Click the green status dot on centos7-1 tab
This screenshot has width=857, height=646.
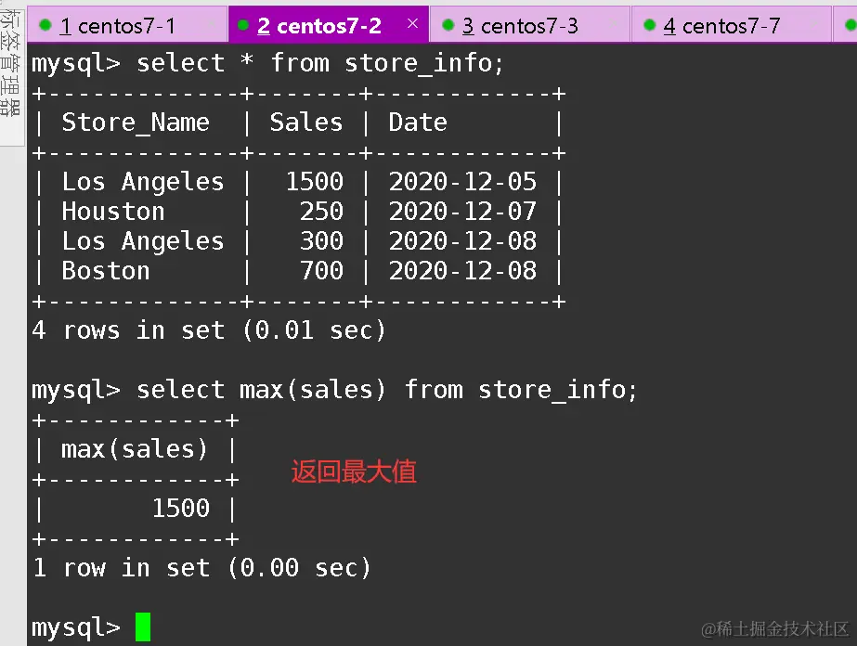[45, 25]
